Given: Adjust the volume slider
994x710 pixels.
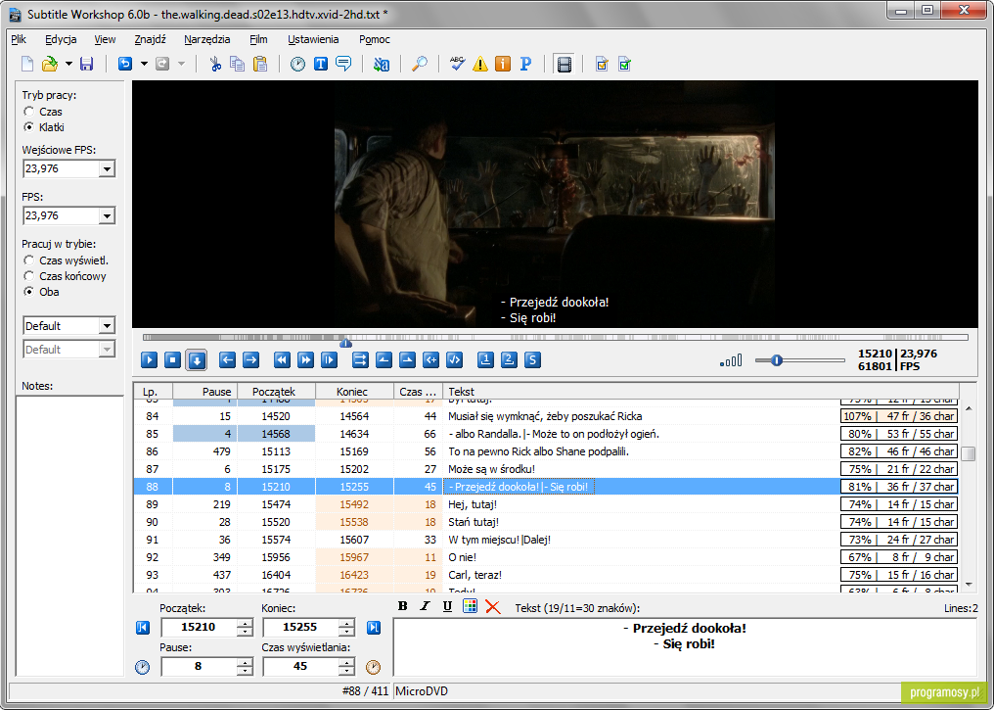Looking at the screenshot, I should click(777, 360).
